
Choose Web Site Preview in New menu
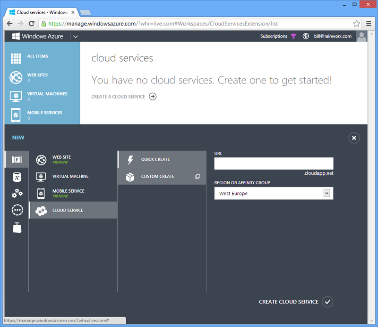click(73, 160)
